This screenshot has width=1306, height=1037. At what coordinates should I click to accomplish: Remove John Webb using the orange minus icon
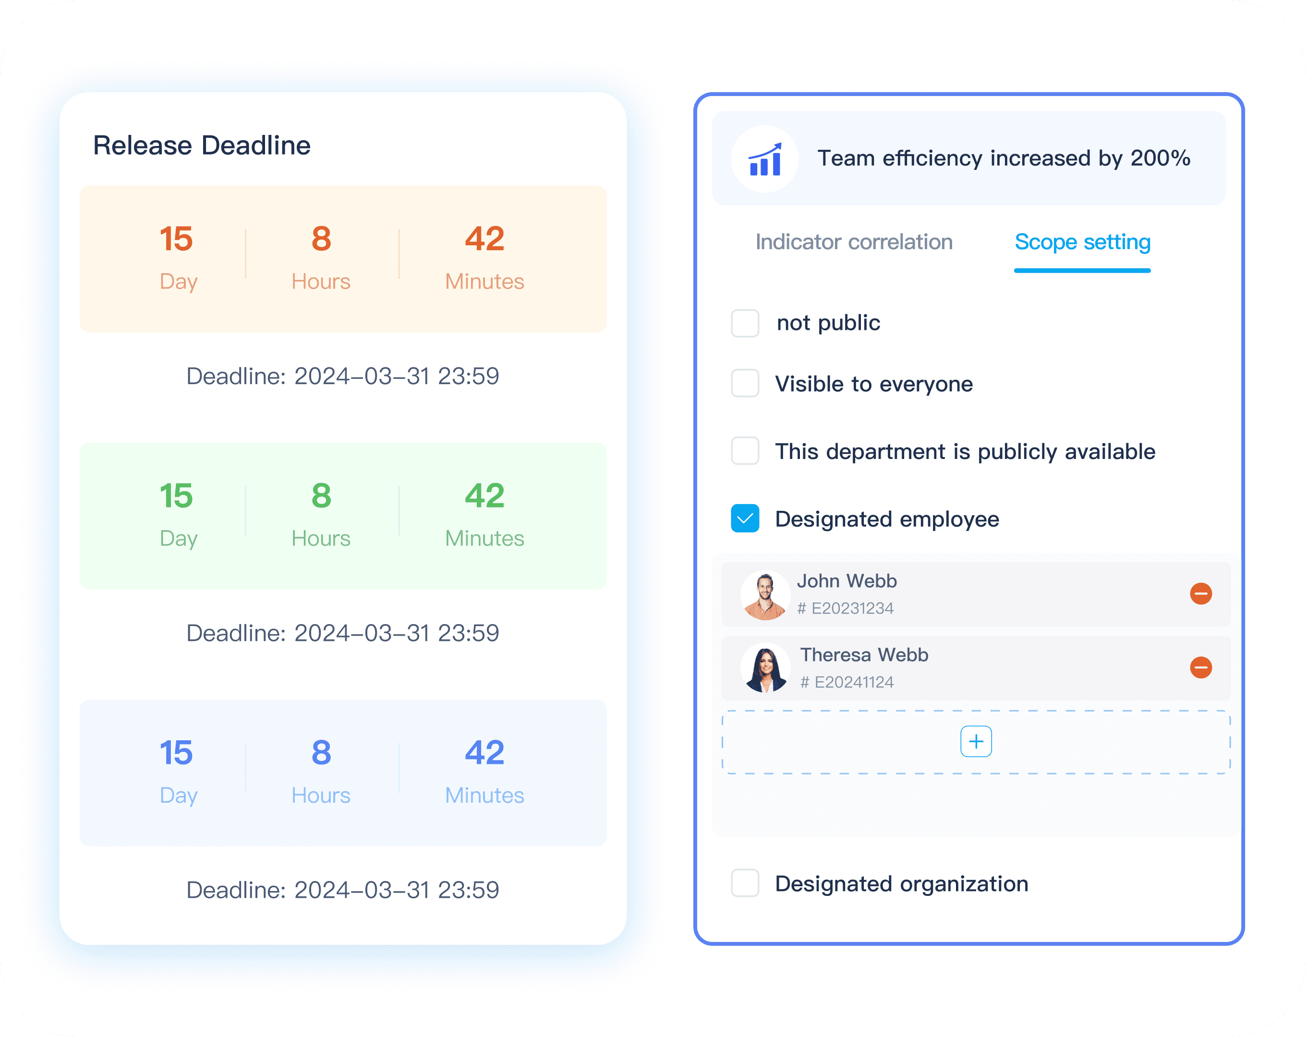point(1202,593)
